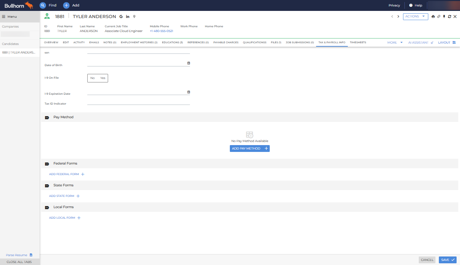
Task: Set I-9 On File to Yes
Action: [x=103, y=78]
